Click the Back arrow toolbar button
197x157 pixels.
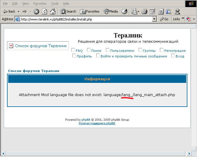9,12
